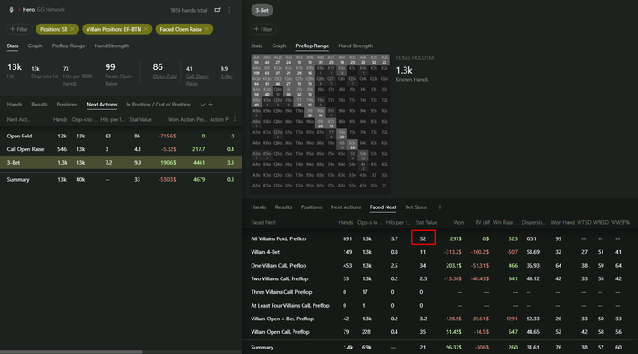638x354 pixels.
Task: Remove the Faced Open Raise filter
Action: (x=207, y=29)
